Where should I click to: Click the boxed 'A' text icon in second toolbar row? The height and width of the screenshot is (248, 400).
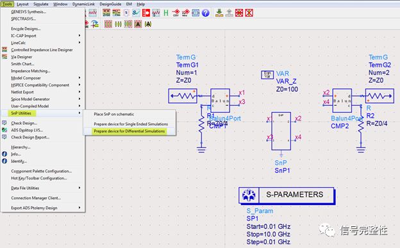(x=138, y=24)
